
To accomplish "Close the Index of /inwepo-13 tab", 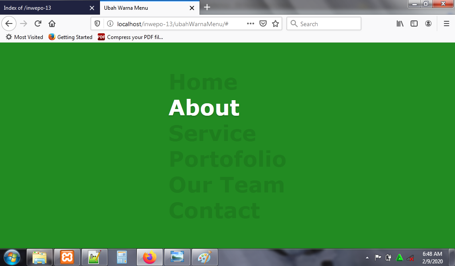I will pyautogui.click(x=92, y=8).
